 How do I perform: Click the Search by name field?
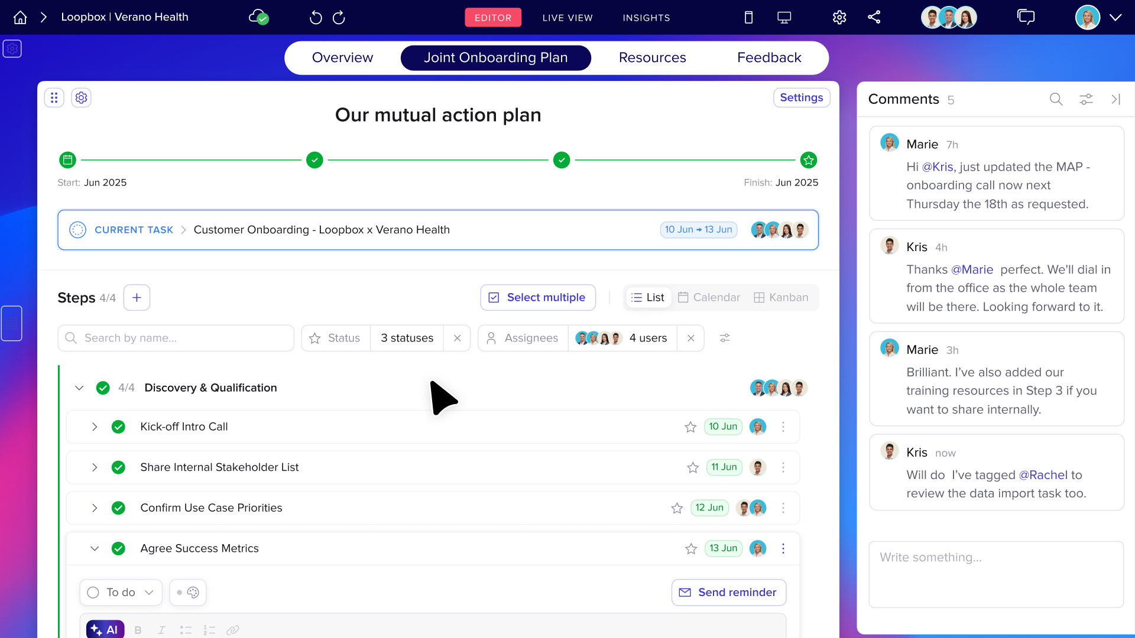tap(176, 338)
